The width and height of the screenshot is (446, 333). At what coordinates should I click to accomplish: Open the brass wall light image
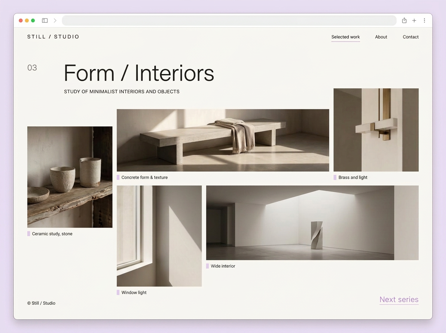(x=376, y=130)
